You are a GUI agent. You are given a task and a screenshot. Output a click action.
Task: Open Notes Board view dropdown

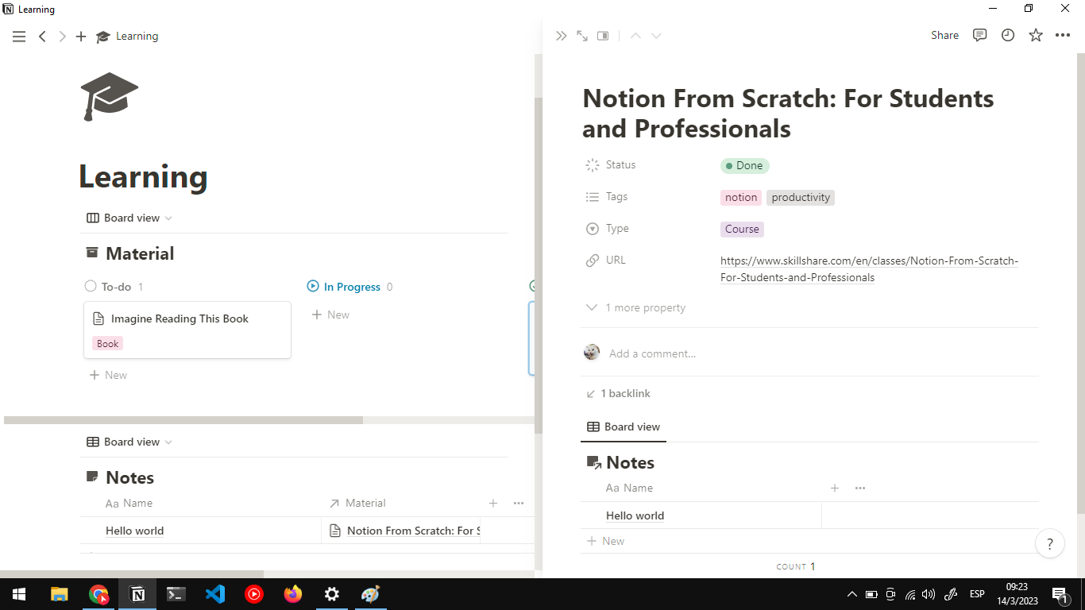click(129, 442)
